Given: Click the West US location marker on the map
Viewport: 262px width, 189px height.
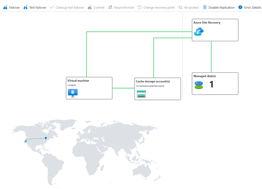Looking at the screenshot, I should pyautogui.click(x=25, y=141).
